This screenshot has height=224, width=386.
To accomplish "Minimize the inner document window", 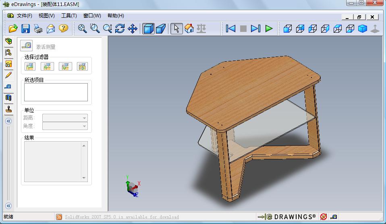I will [x=347, y=17].
